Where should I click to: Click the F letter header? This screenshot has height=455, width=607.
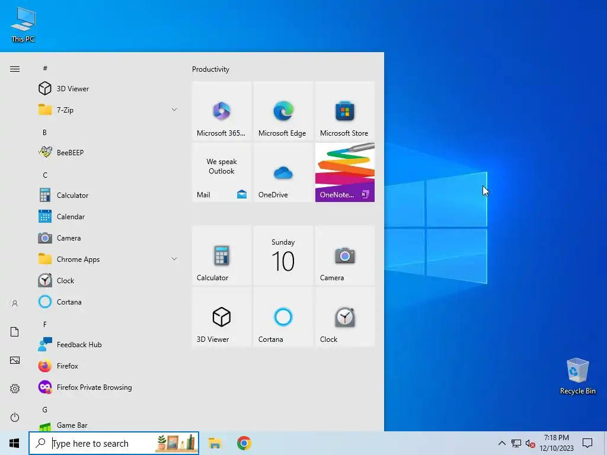click(45, 324)
